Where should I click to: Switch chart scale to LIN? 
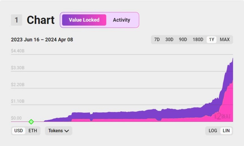pos(226,131)
